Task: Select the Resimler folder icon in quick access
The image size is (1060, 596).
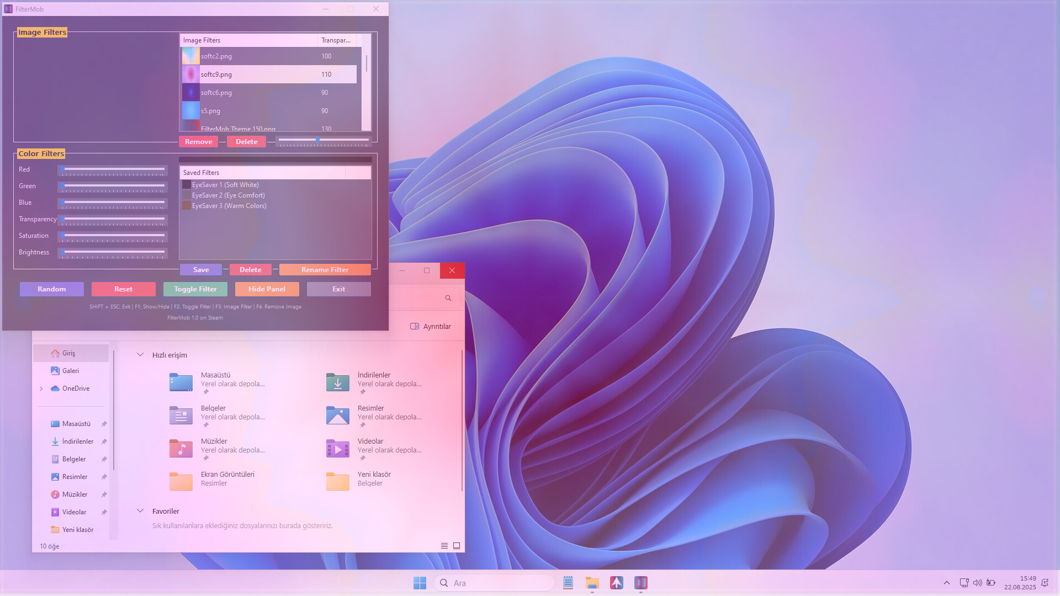Action: 337,415
